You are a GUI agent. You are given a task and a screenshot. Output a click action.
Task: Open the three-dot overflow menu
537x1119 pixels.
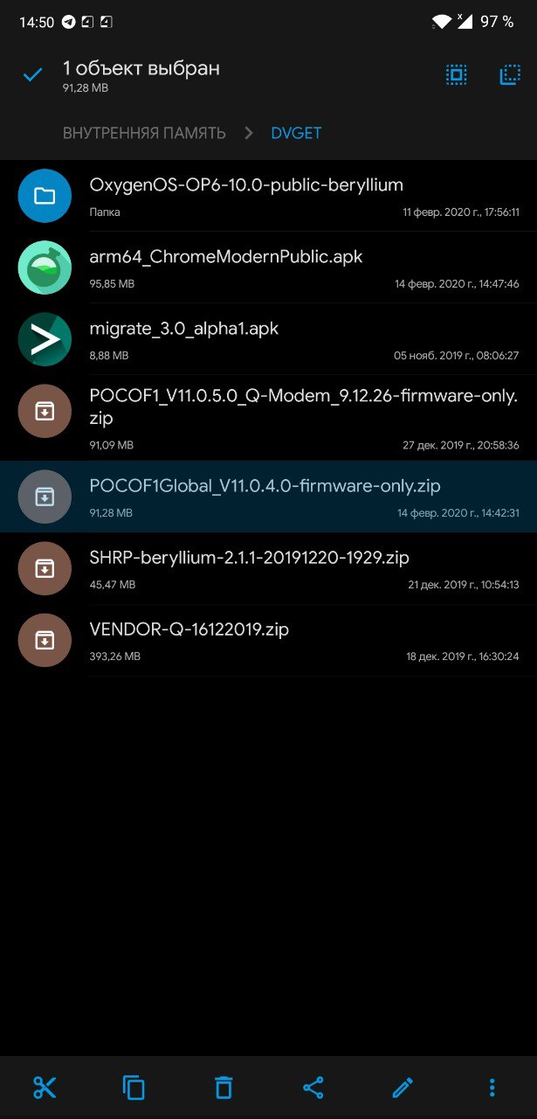(x=492, y=1088)
